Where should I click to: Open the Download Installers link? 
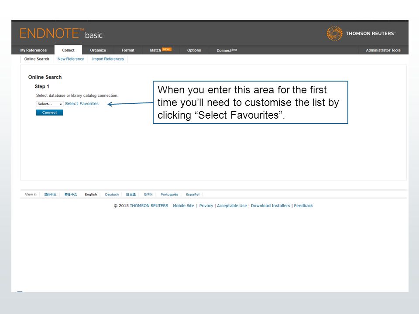coord(270,206)
